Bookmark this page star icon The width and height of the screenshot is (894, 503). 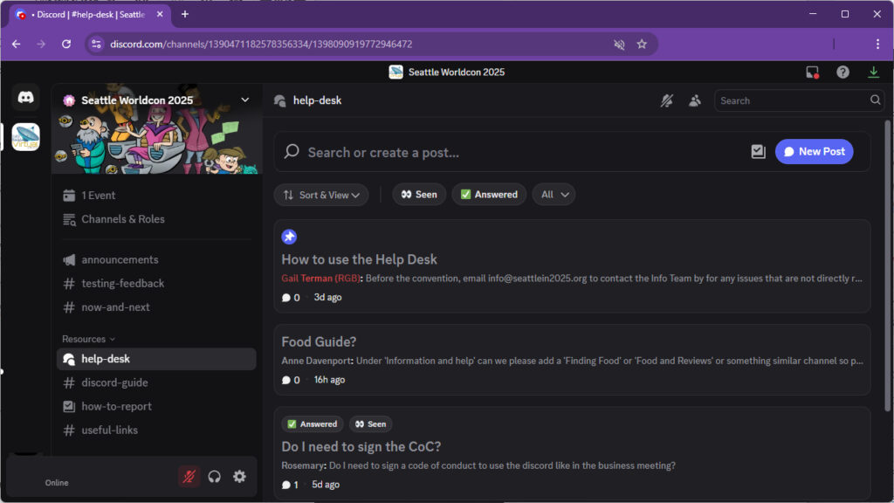(x=642, y=45)
